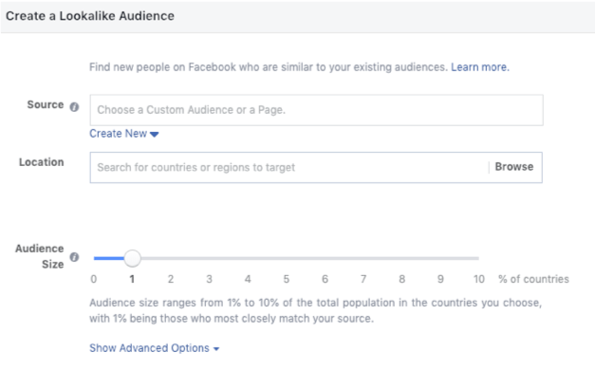Viewport: 595px width, 371px height.
Task: Click the scale number 9
Action: (440, 279)
